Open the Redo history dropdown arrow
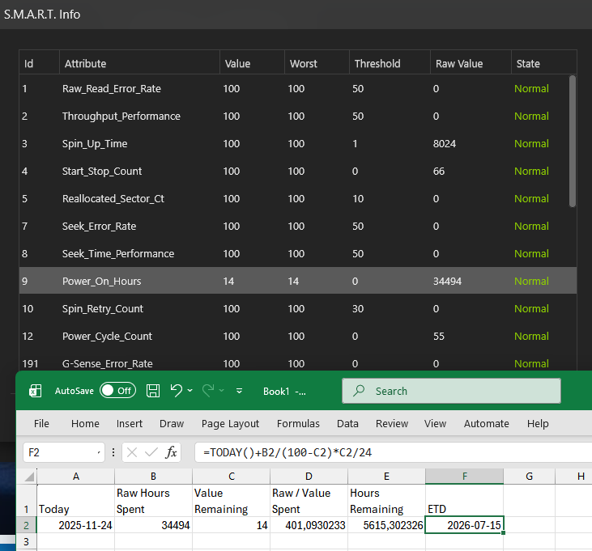Image resolution: width=592 pixels, height=551 pixels. coord(222,391)
